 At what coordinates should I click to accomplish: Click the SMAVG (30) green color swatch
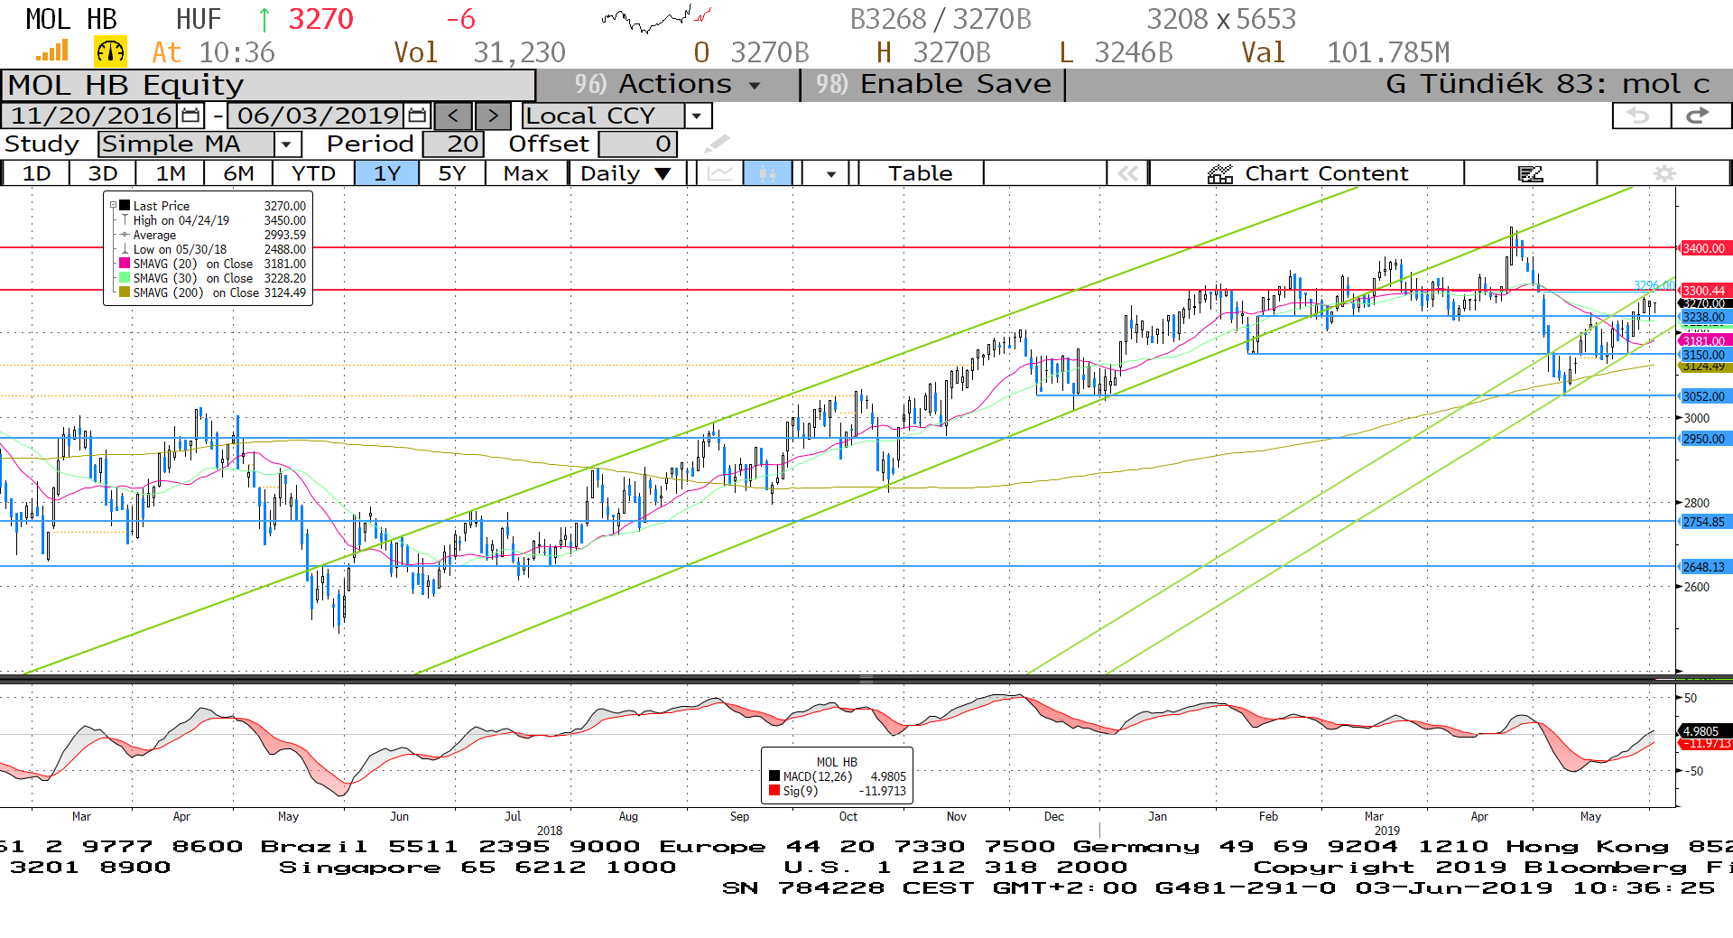125,278
